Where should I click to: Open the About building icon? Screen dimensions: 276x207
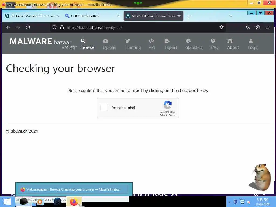point(230,41)
